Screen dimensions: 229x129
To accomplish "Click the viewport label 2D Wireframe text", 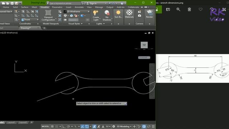I will (x=10, y=33).
